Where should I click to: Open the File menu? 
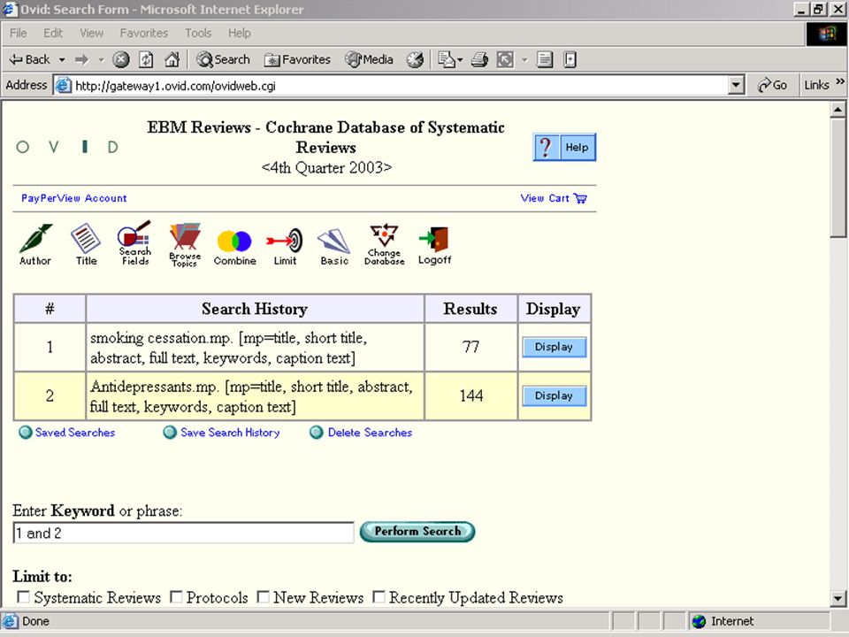point(18,33)
